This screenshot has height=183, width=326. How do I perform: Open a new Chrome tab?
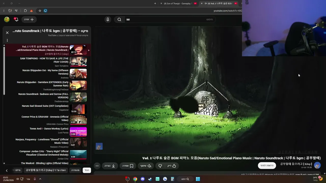(x=155, y=4)
